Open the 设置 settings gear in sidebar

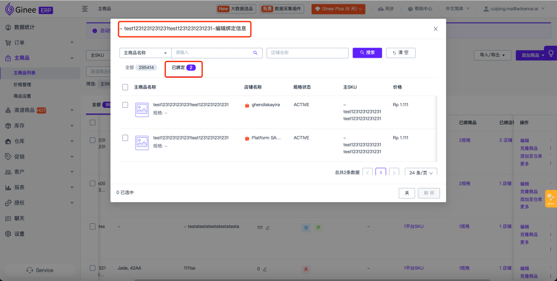[8, 234]
